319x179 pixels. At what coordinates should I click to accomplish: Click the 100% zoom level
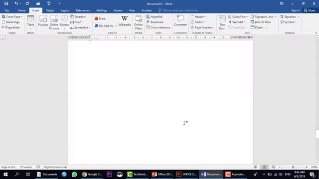[314, 167]
